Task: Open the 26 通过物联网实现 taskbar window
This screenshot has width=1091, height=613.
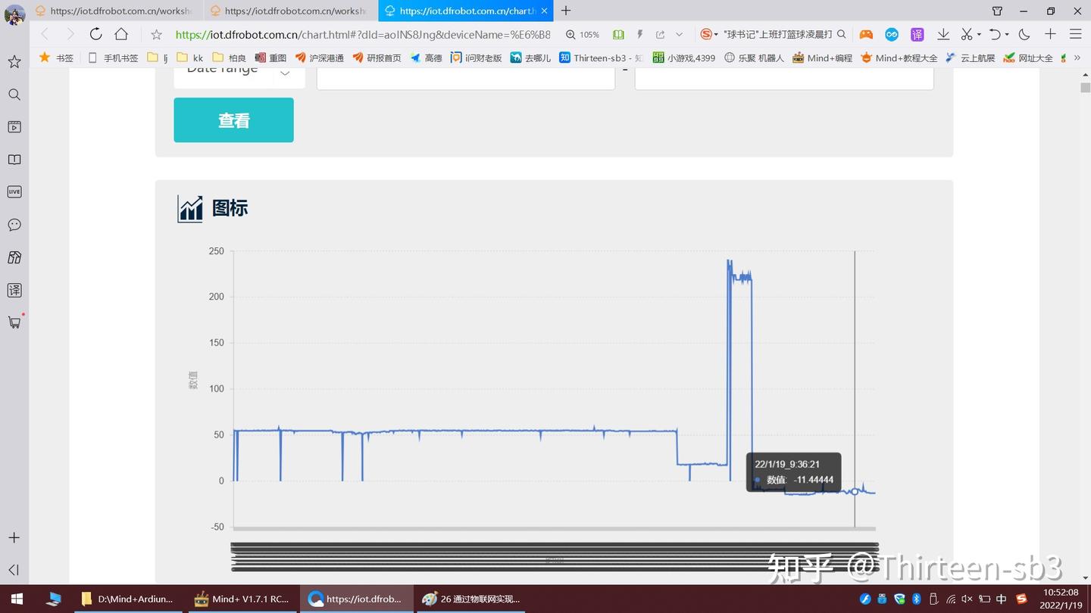Action: pos(471,599)
